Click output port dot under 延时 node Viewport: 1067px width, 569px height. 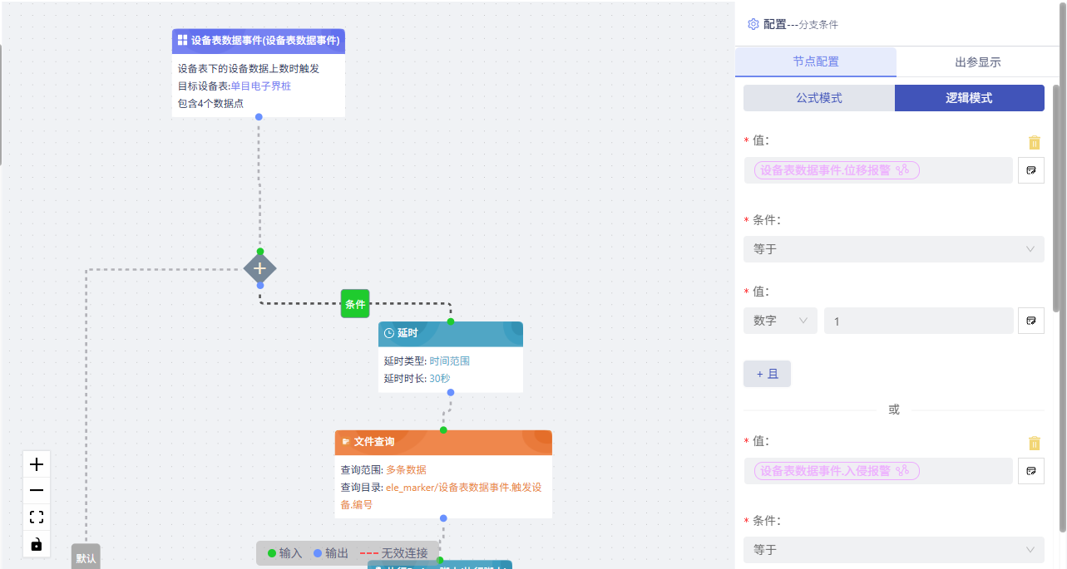point(451,392)
